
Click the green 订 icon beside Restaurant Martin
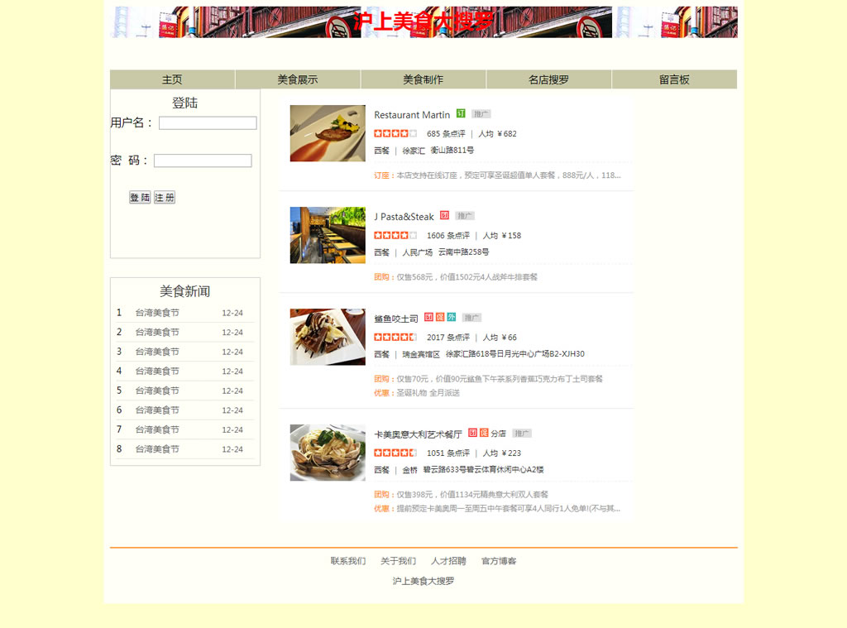(461, 113)
